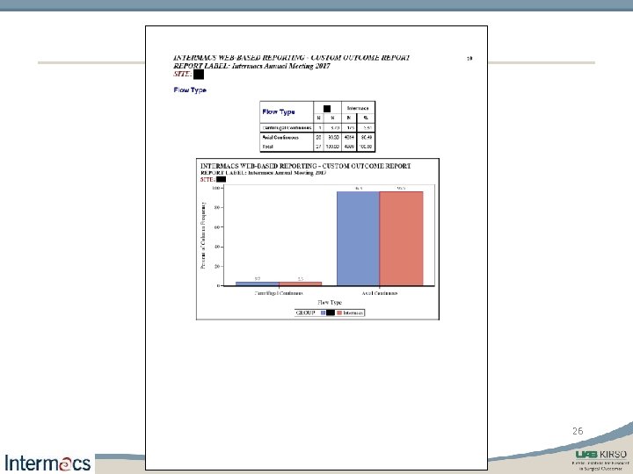Click the red Intermacs swatch in the legend

339,312
